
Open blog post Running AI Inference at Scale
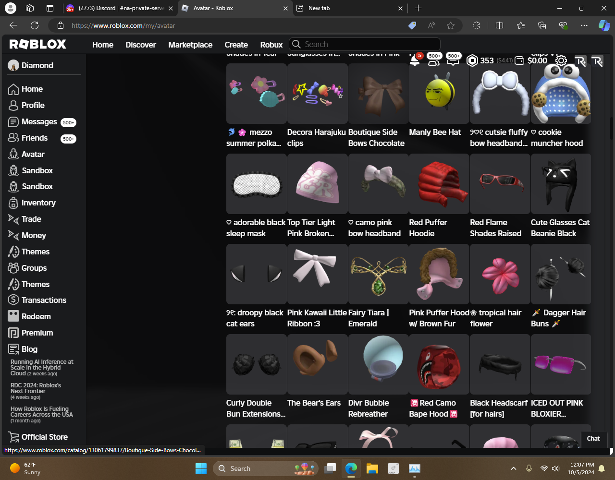pos(42,368)
